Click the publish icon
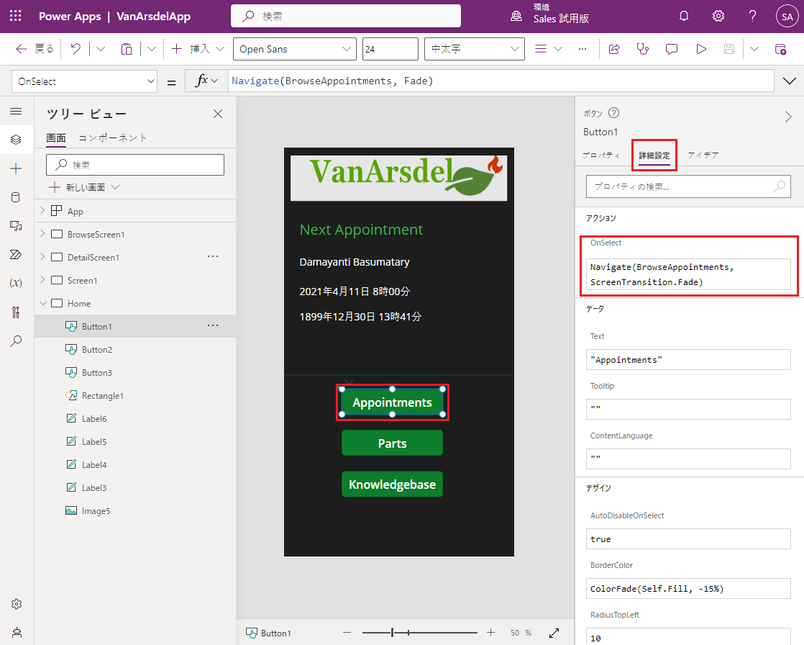804x645 pixels. pos(780,49)
